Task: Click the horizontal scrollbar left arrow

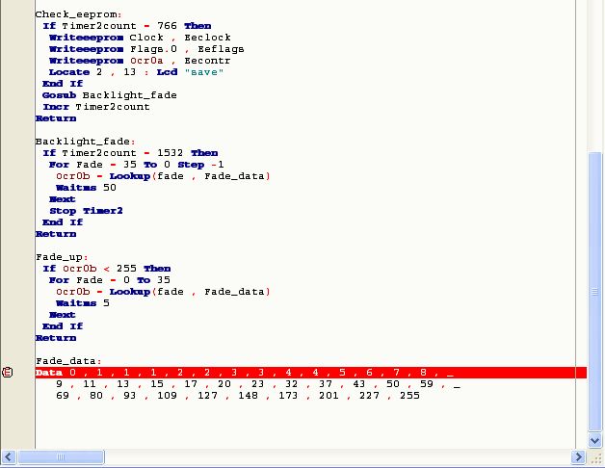Action: (8, 457)
